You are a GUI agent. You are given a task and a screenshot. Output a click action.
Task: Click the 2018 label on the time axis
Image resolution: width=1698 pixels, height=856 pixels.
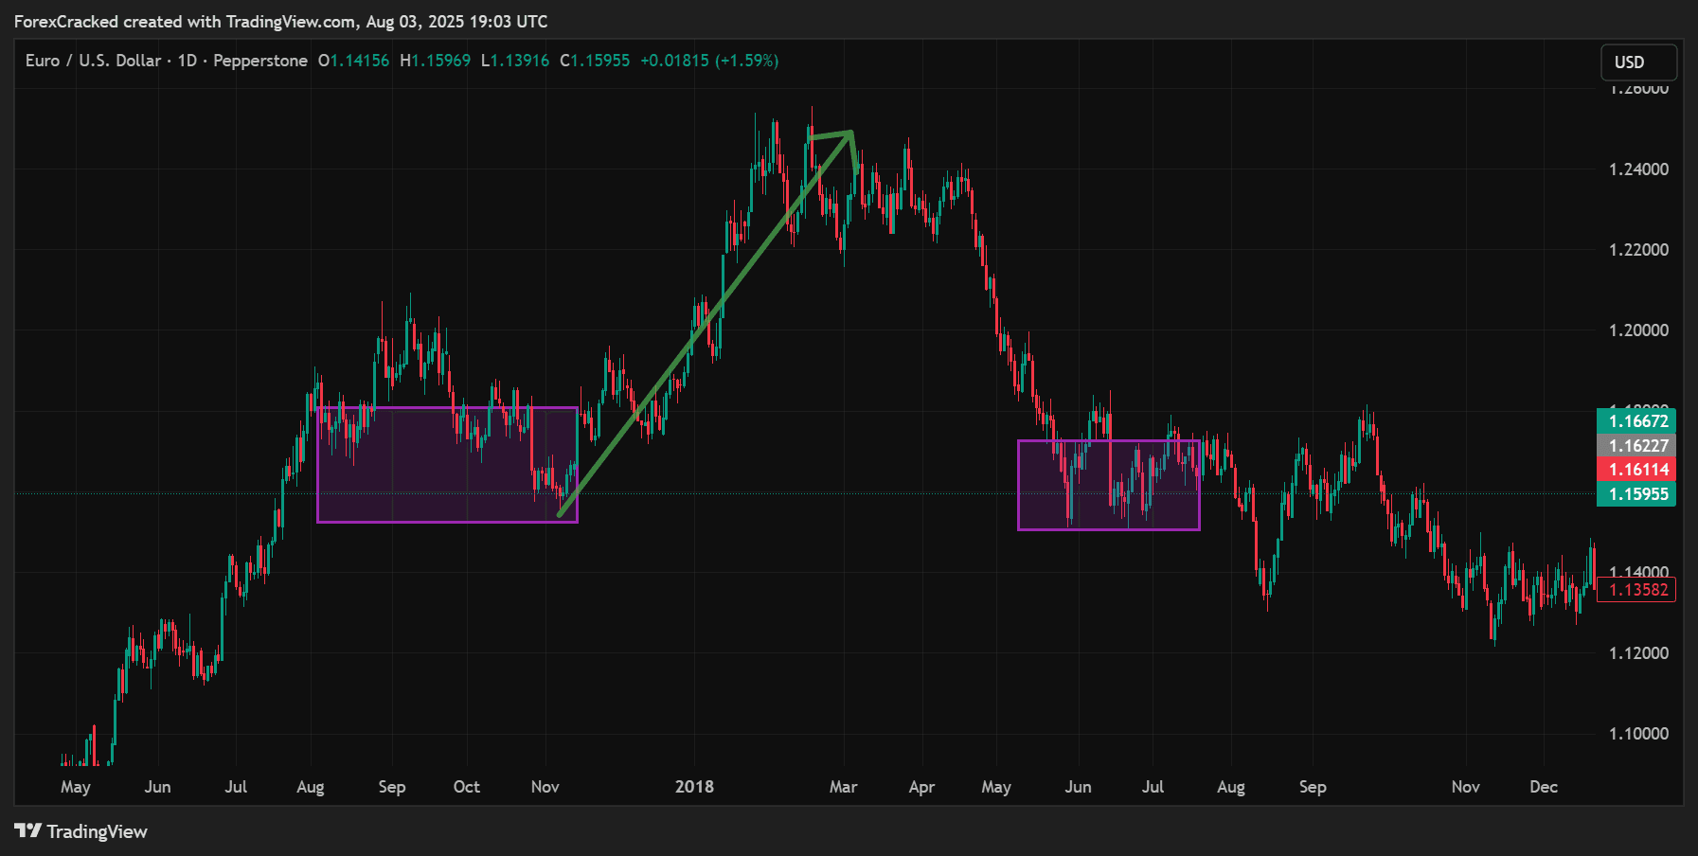(x=696, y=786)
